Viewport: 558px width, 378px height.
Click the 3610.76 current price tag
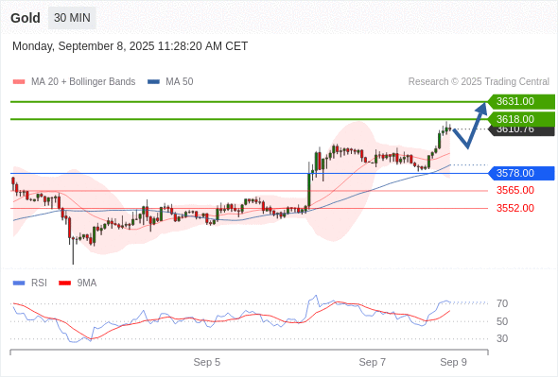(521, 130)
